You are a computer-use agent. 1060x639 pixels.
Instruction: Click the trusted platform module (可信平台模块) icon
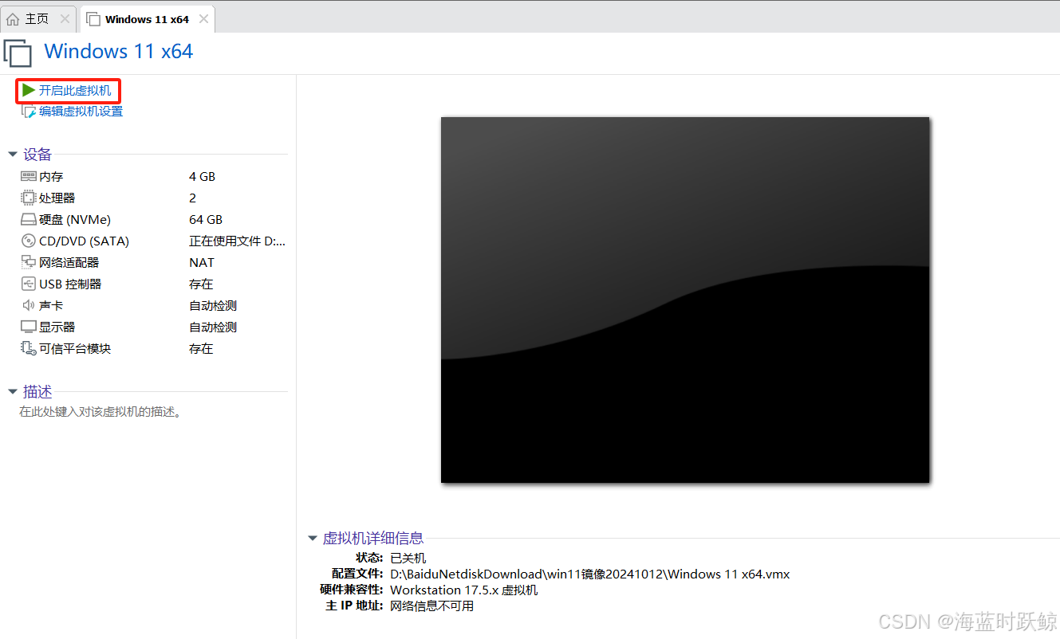[x=29, y=348]
